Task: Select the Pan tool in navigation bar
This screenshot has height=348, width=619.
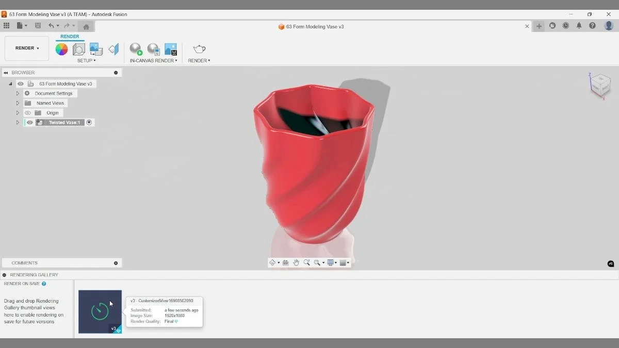Action: click(296, 262)
